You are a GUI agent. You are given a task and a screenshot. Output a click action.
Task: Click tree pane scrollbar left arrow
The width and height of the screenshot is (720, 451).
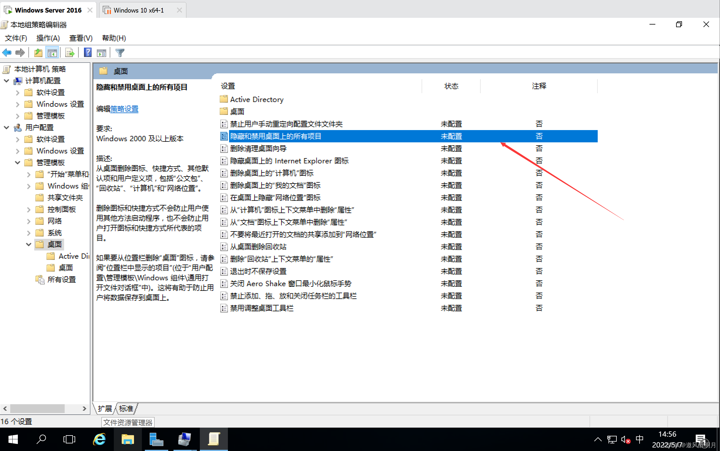[5, 408]
